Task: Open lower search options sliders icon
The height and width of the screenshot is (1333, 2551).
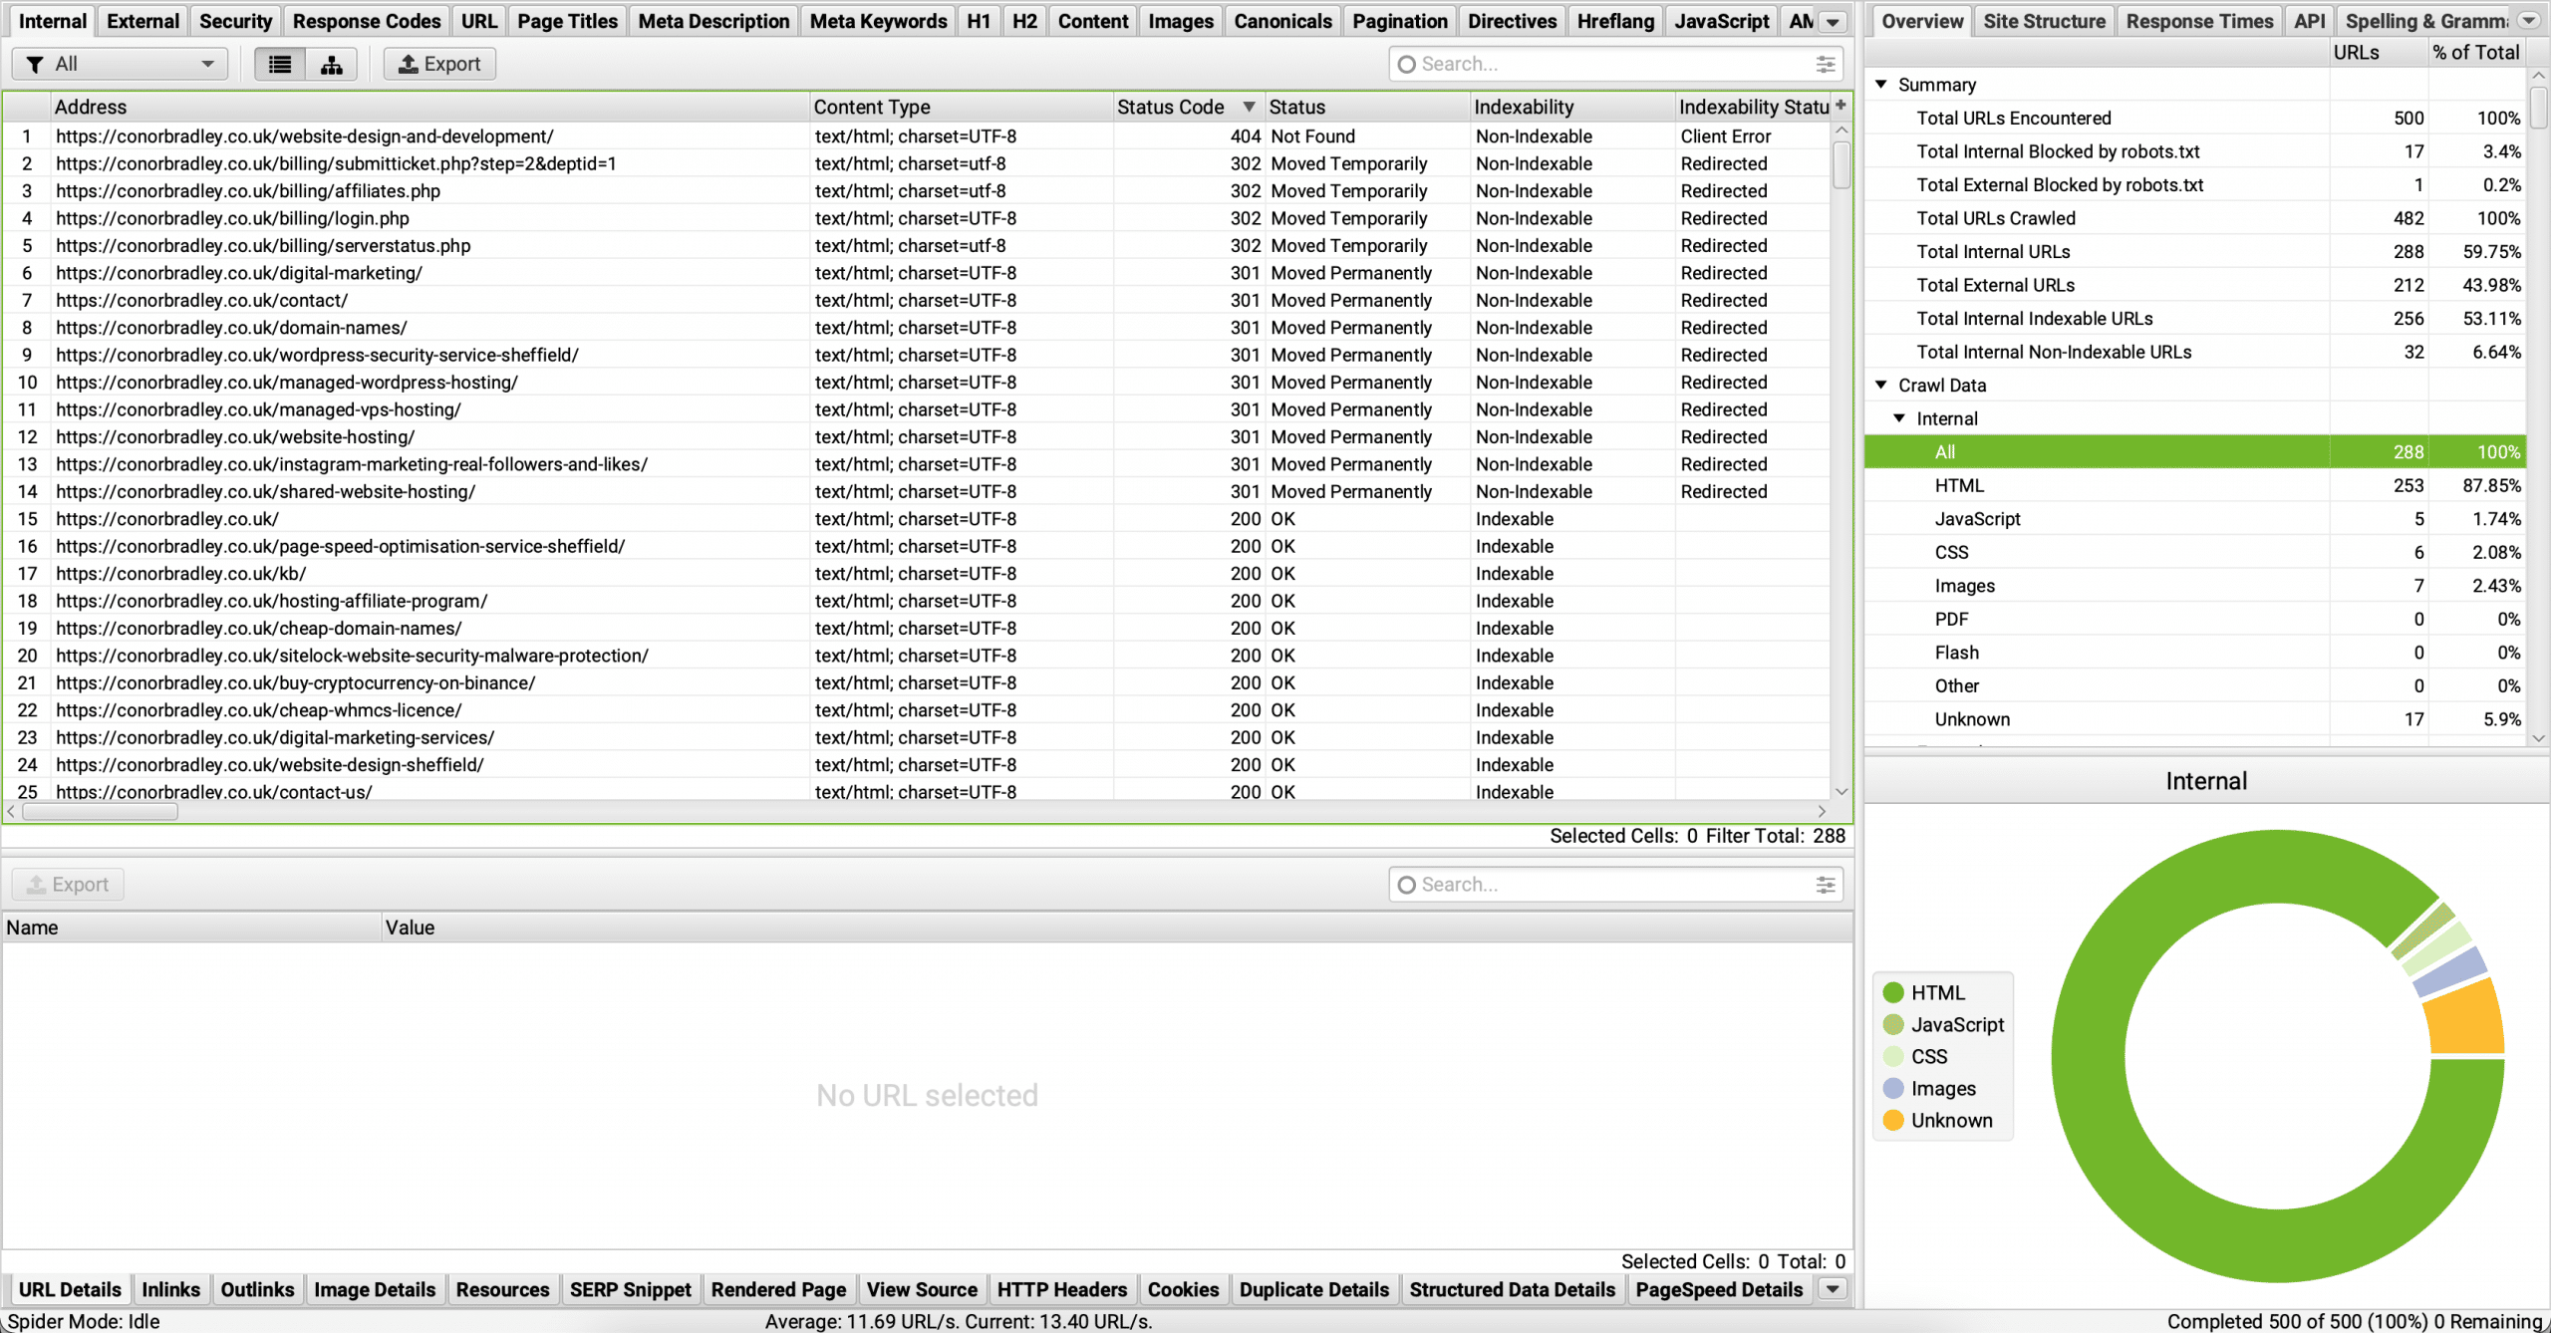Action: (1826, 885)
